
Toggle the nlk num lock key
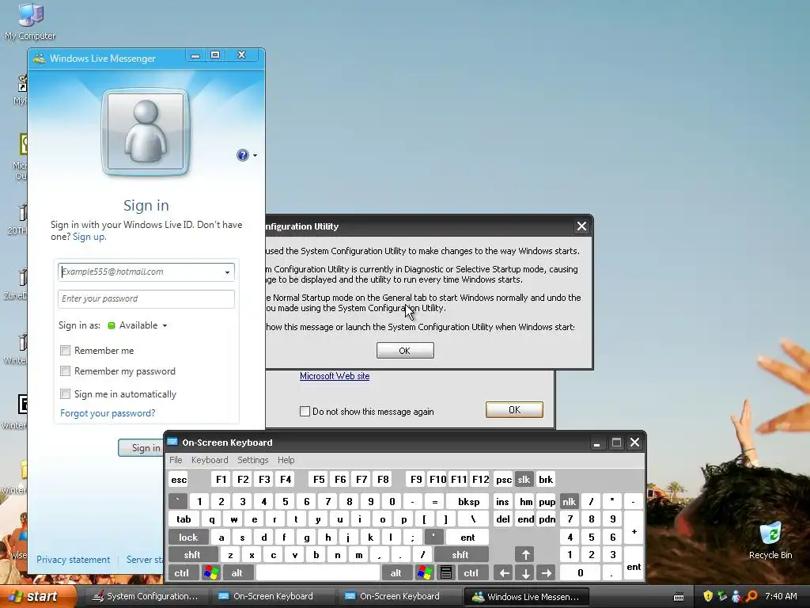(x=569, y=501)
